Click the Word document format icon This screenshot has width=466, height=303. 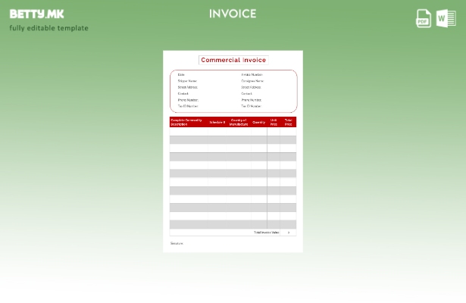pyautogui.click(x=446, y=18)
